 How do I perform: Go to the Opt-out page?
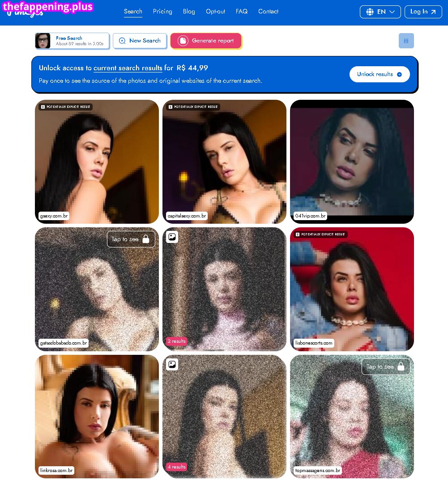(215, 12)
